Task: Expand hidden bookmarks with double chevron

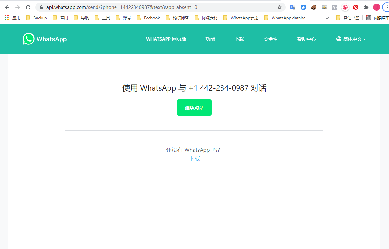Action: click(327, 18)
